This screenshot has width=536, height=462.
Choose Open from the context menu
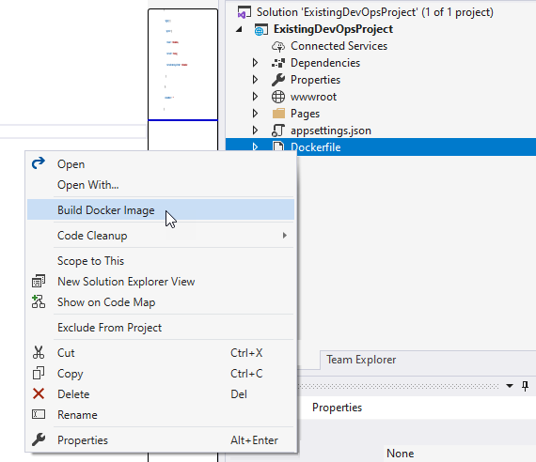coord(161,164)
